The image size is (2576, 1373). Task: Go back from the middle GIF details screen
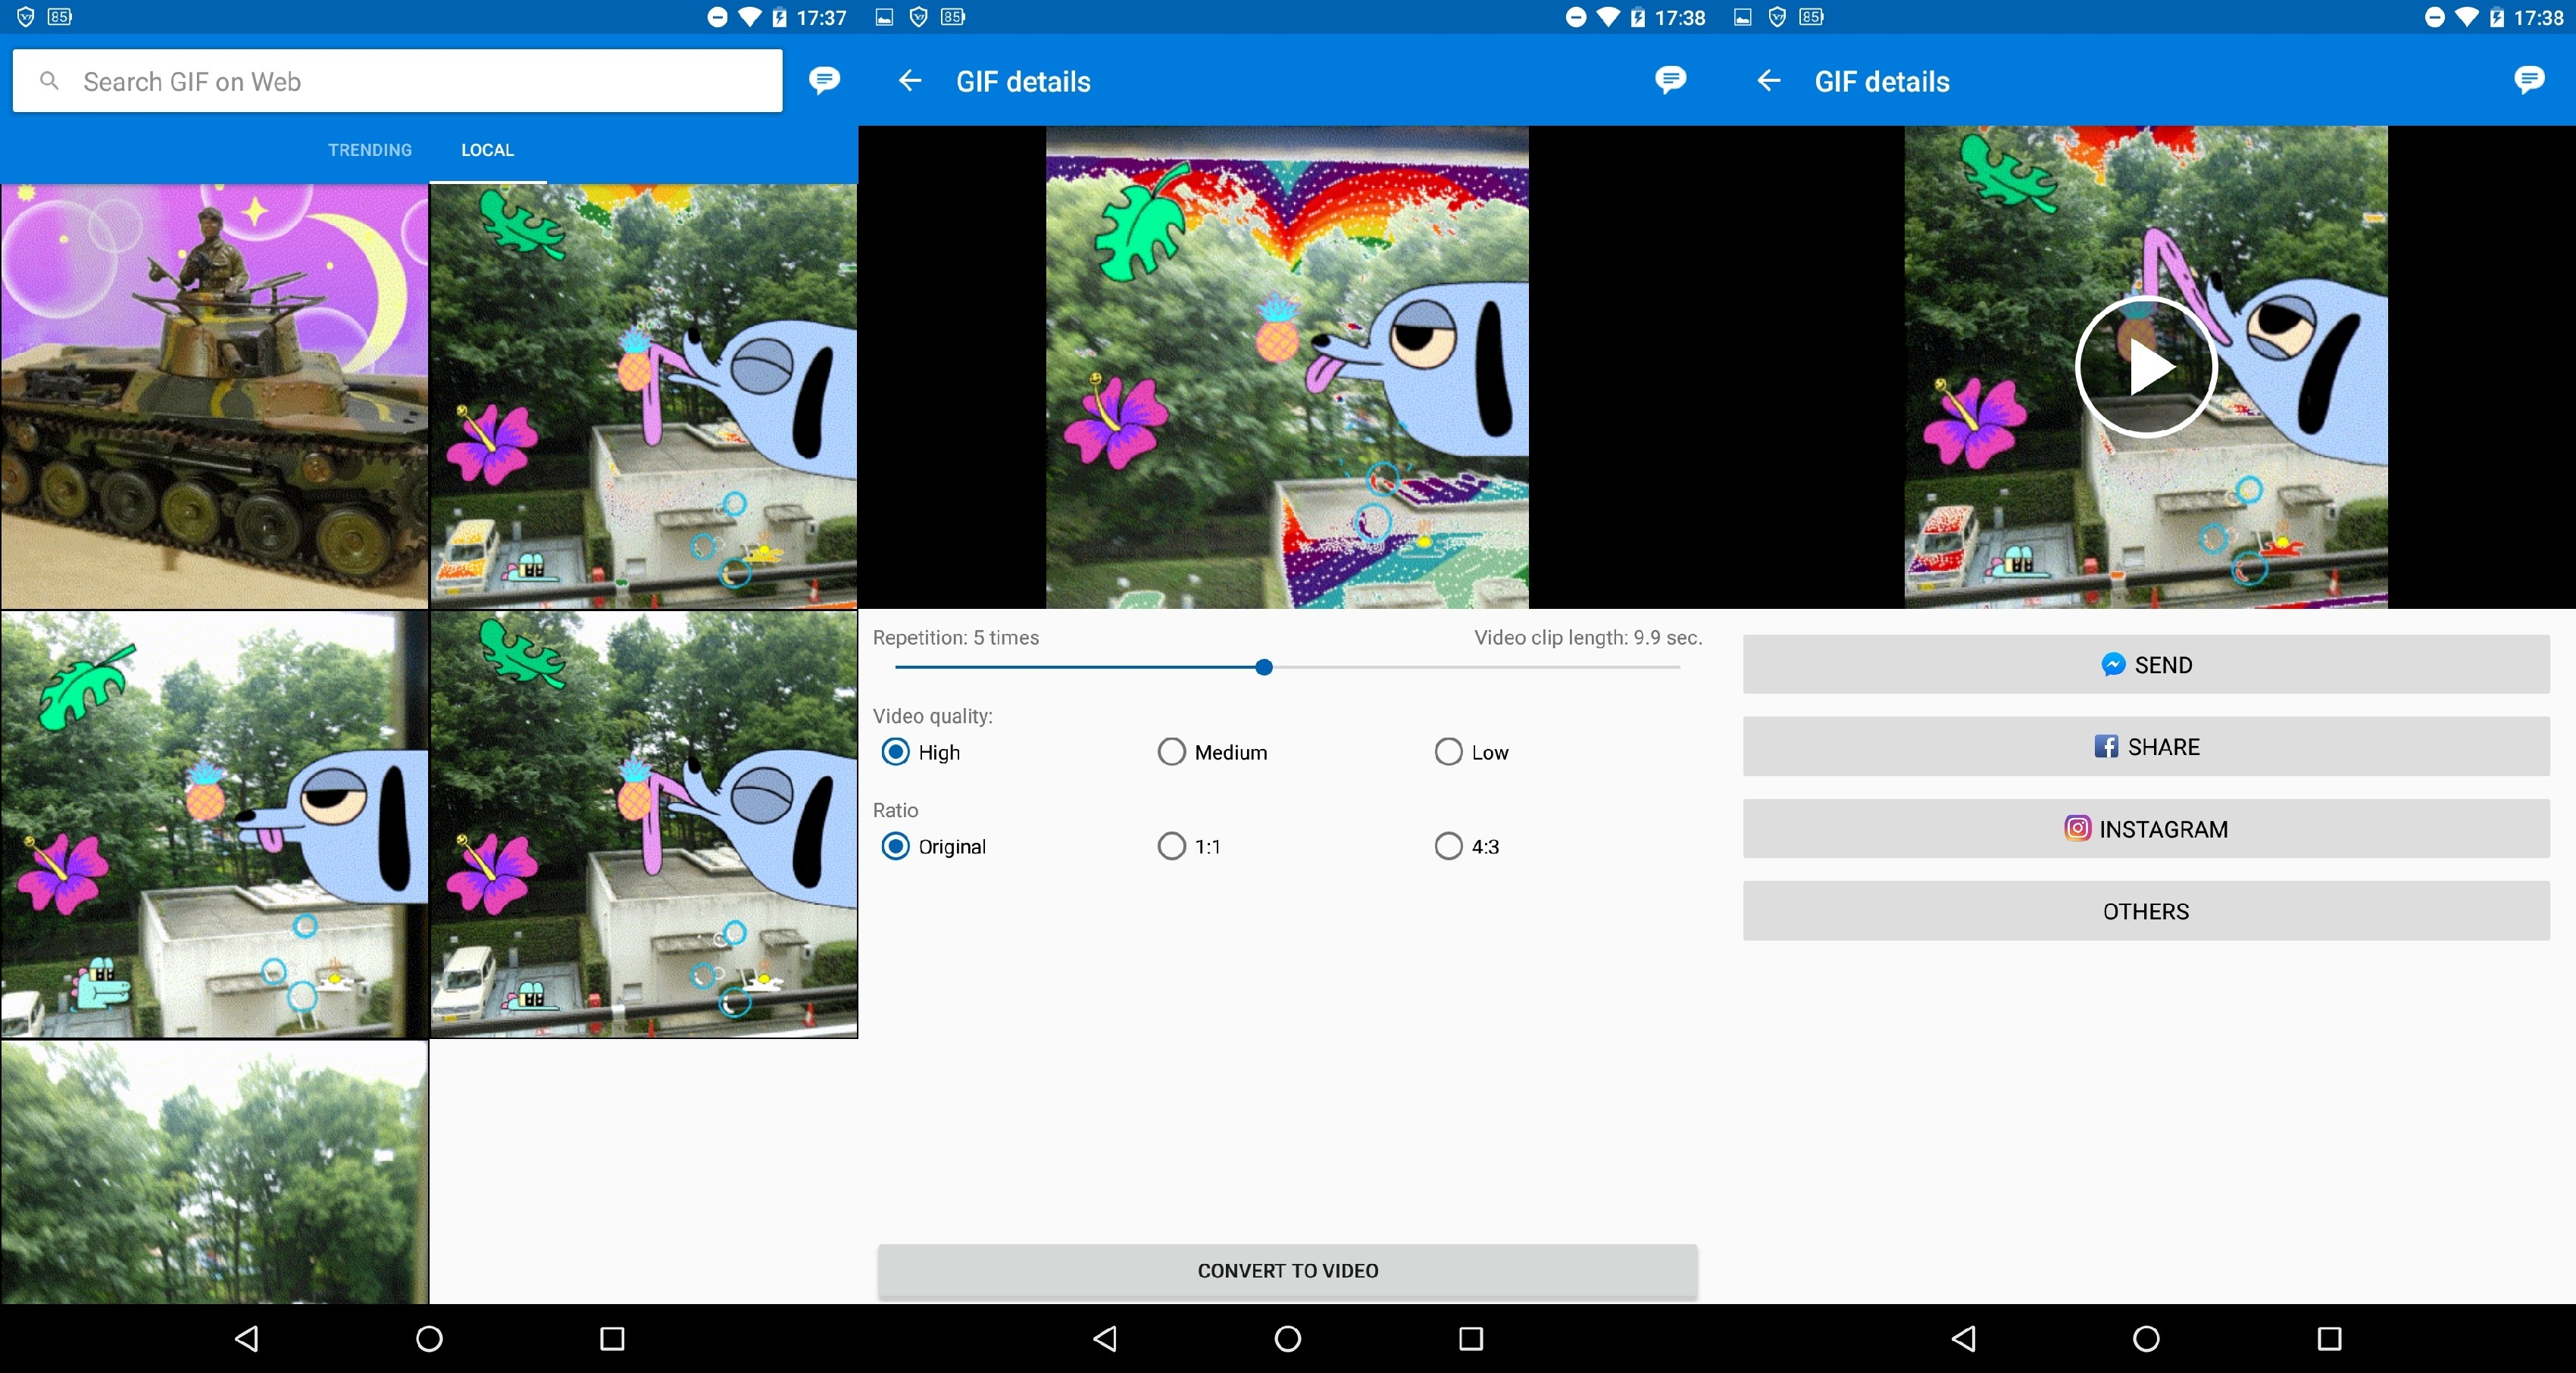point(909,81)
